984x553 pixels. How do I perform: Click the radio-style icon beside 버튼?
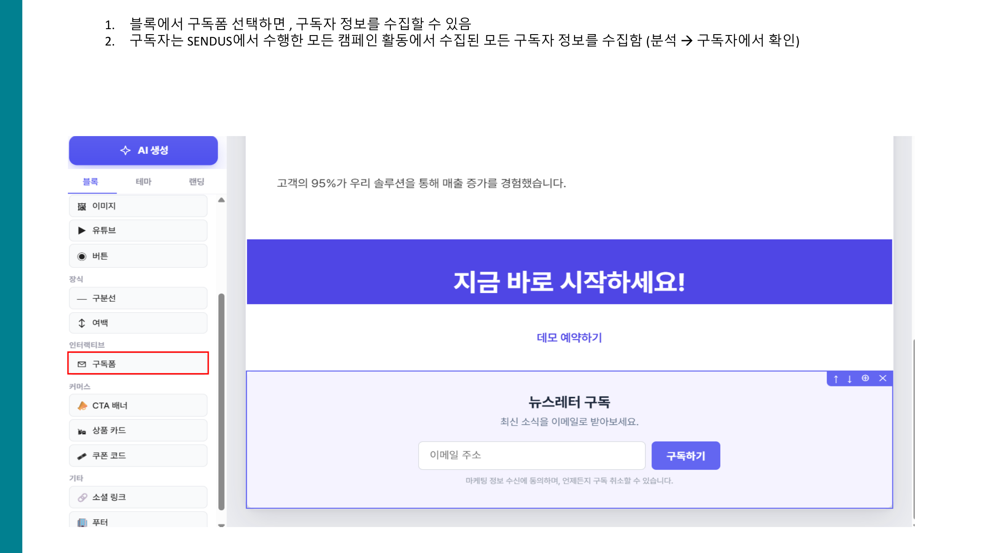82,256
